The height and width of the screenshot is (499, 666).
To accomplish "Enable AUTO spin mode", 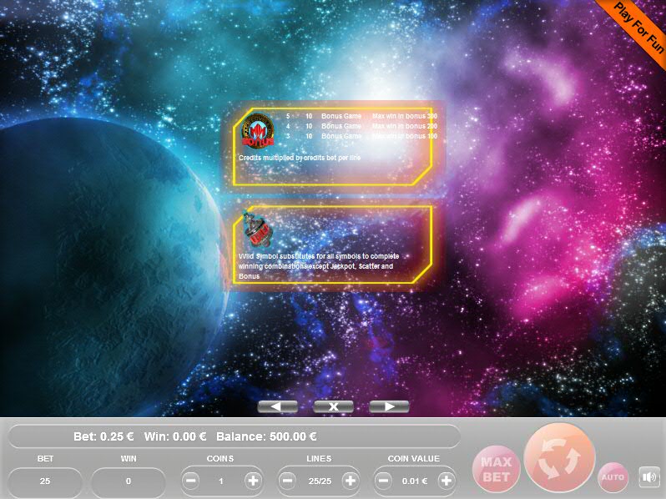I will 613,477.
